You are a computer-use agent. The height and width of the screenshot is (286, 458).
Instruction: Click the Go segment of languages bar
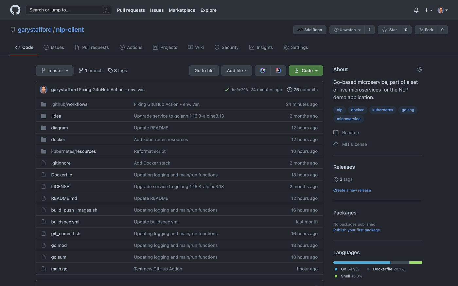click(x=362, y=262)
